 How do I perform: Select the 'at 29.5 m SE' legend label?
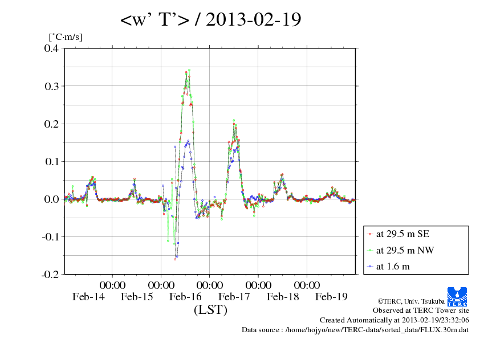pyautogui.click(x=403, y=234)
